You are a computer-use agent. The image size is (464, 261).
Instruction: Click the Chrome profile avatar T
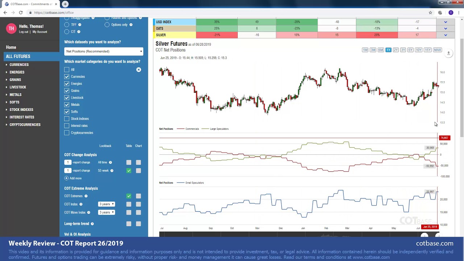point(451,12)
